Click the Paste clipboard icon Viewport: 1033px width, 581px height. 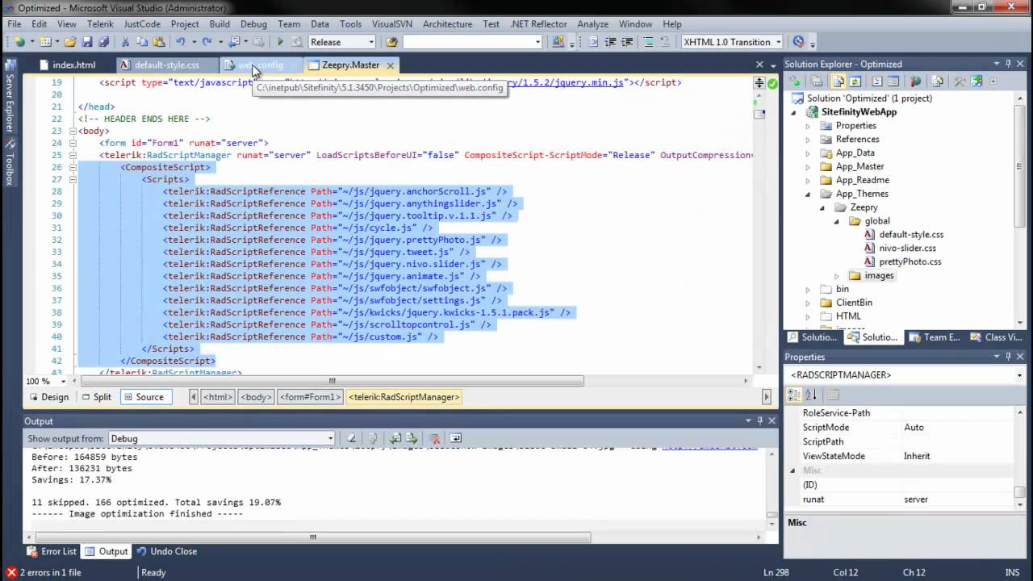click(158, 42)
